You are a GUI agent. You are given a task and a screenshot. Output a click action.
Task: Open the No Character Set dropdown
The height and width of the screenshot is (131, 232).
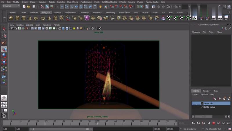pyautogui.click(x=213, y=129)
